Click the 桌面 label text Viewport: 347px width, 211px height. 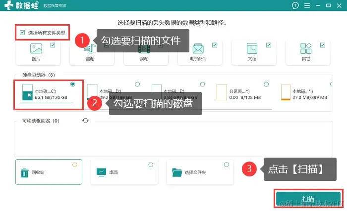pyautogui.click(x=114, y=172)
